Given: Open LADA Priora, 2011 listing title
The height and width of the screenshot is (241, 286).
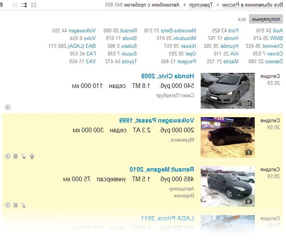Looking at the screenshot, I should 168,218.
